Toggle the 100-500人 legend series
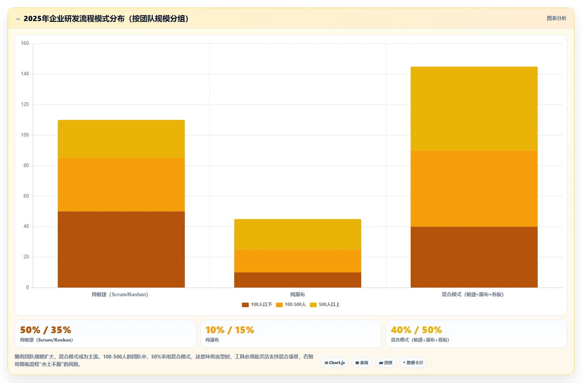This screenshot has width=582, height=383. coord(291,305)
